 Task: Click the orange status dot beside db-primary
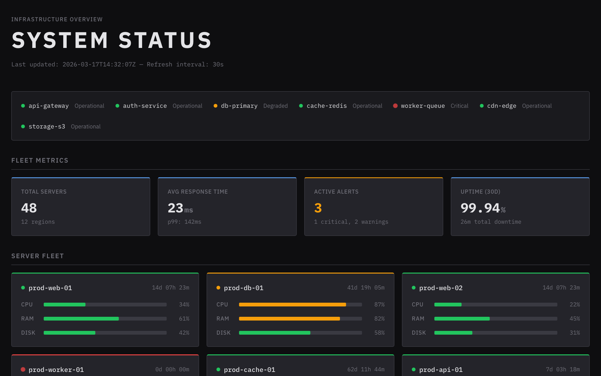click(215, 106)
